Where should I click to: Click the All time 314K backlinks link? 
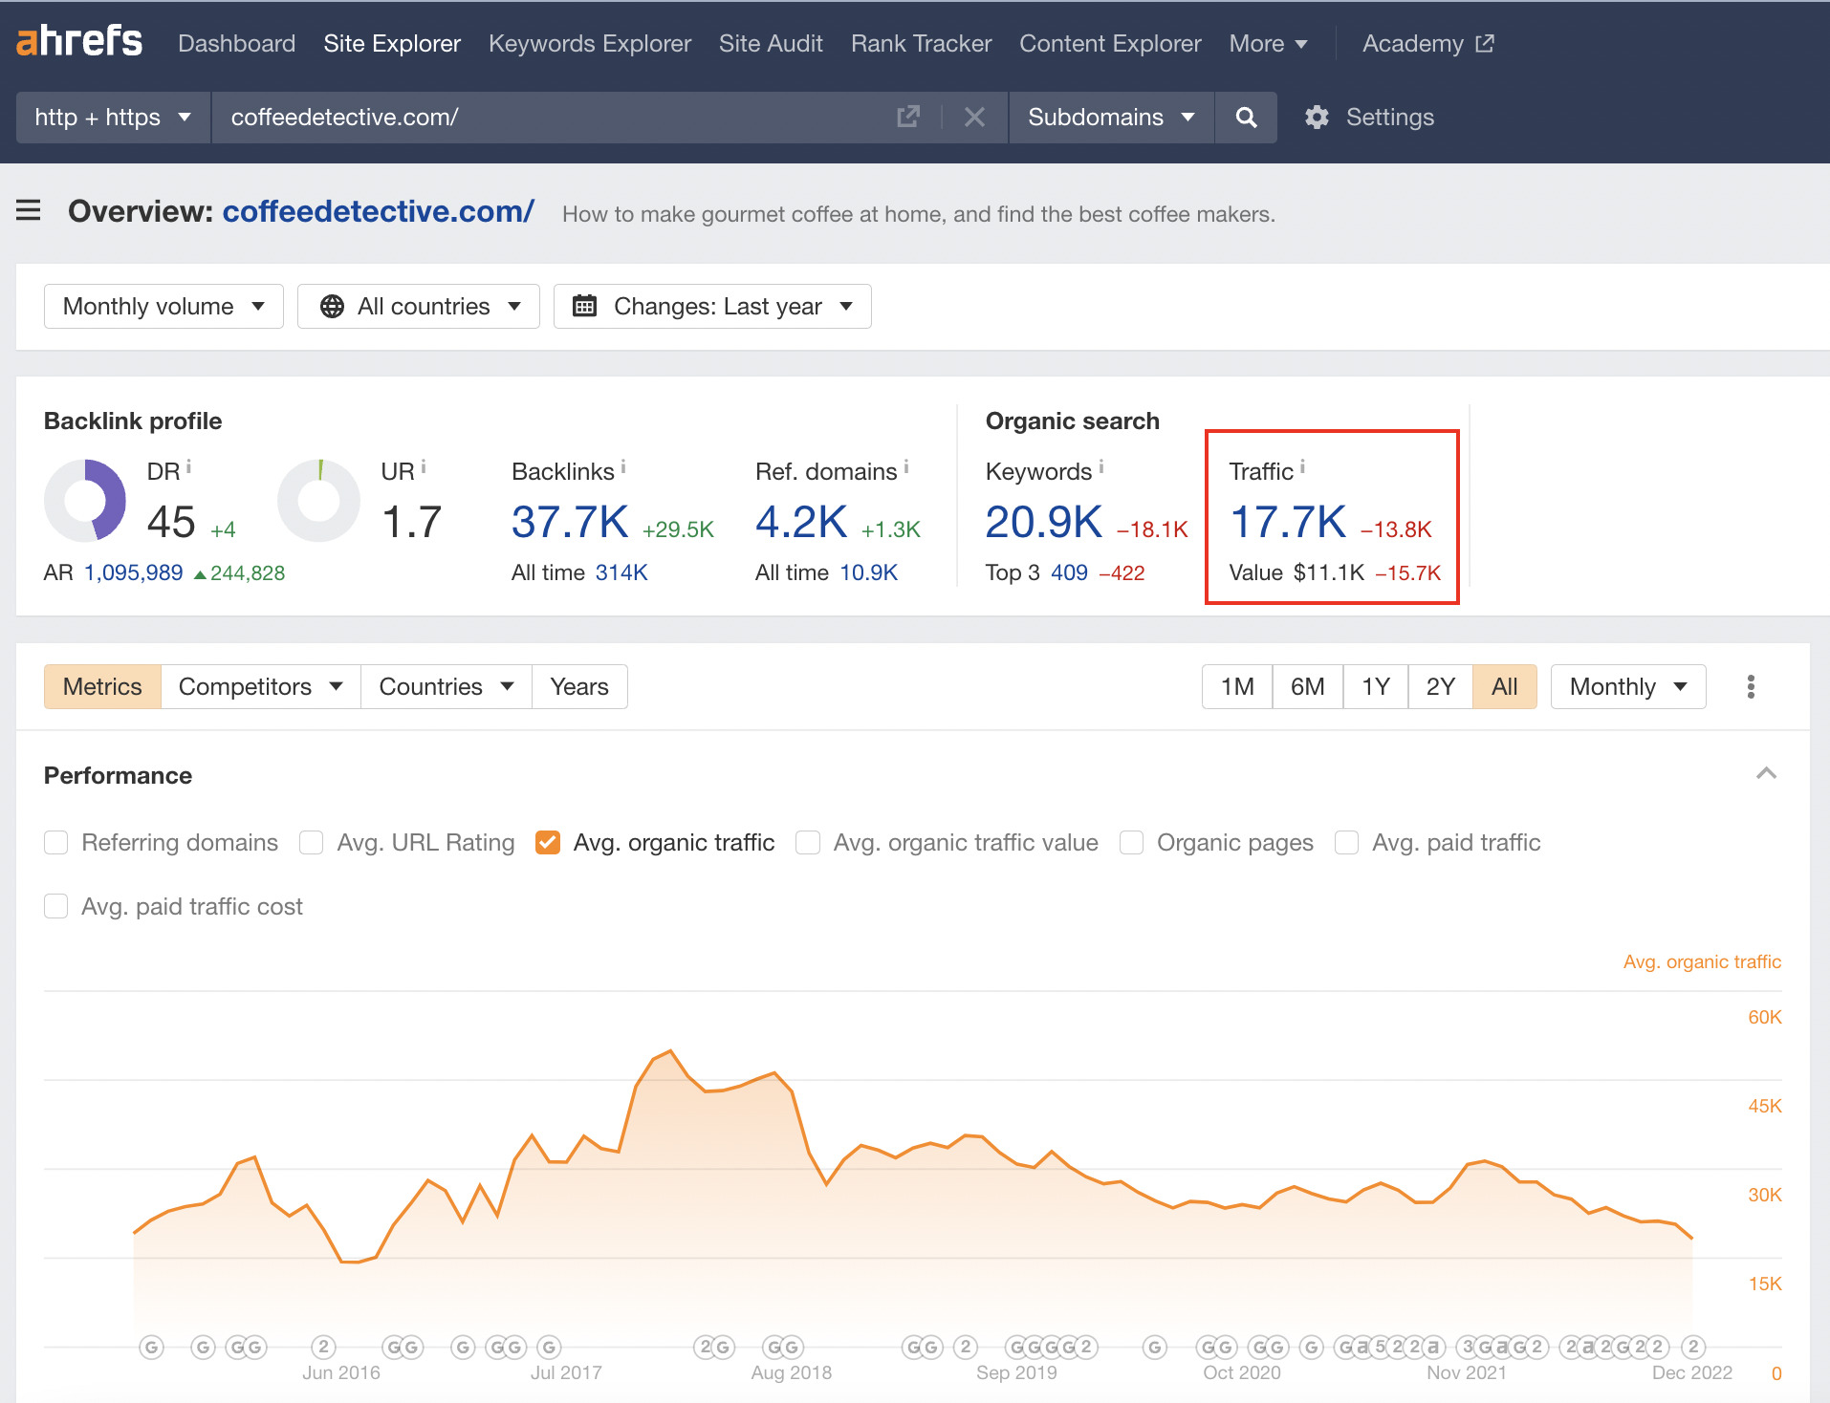click(x=621, y=572)
